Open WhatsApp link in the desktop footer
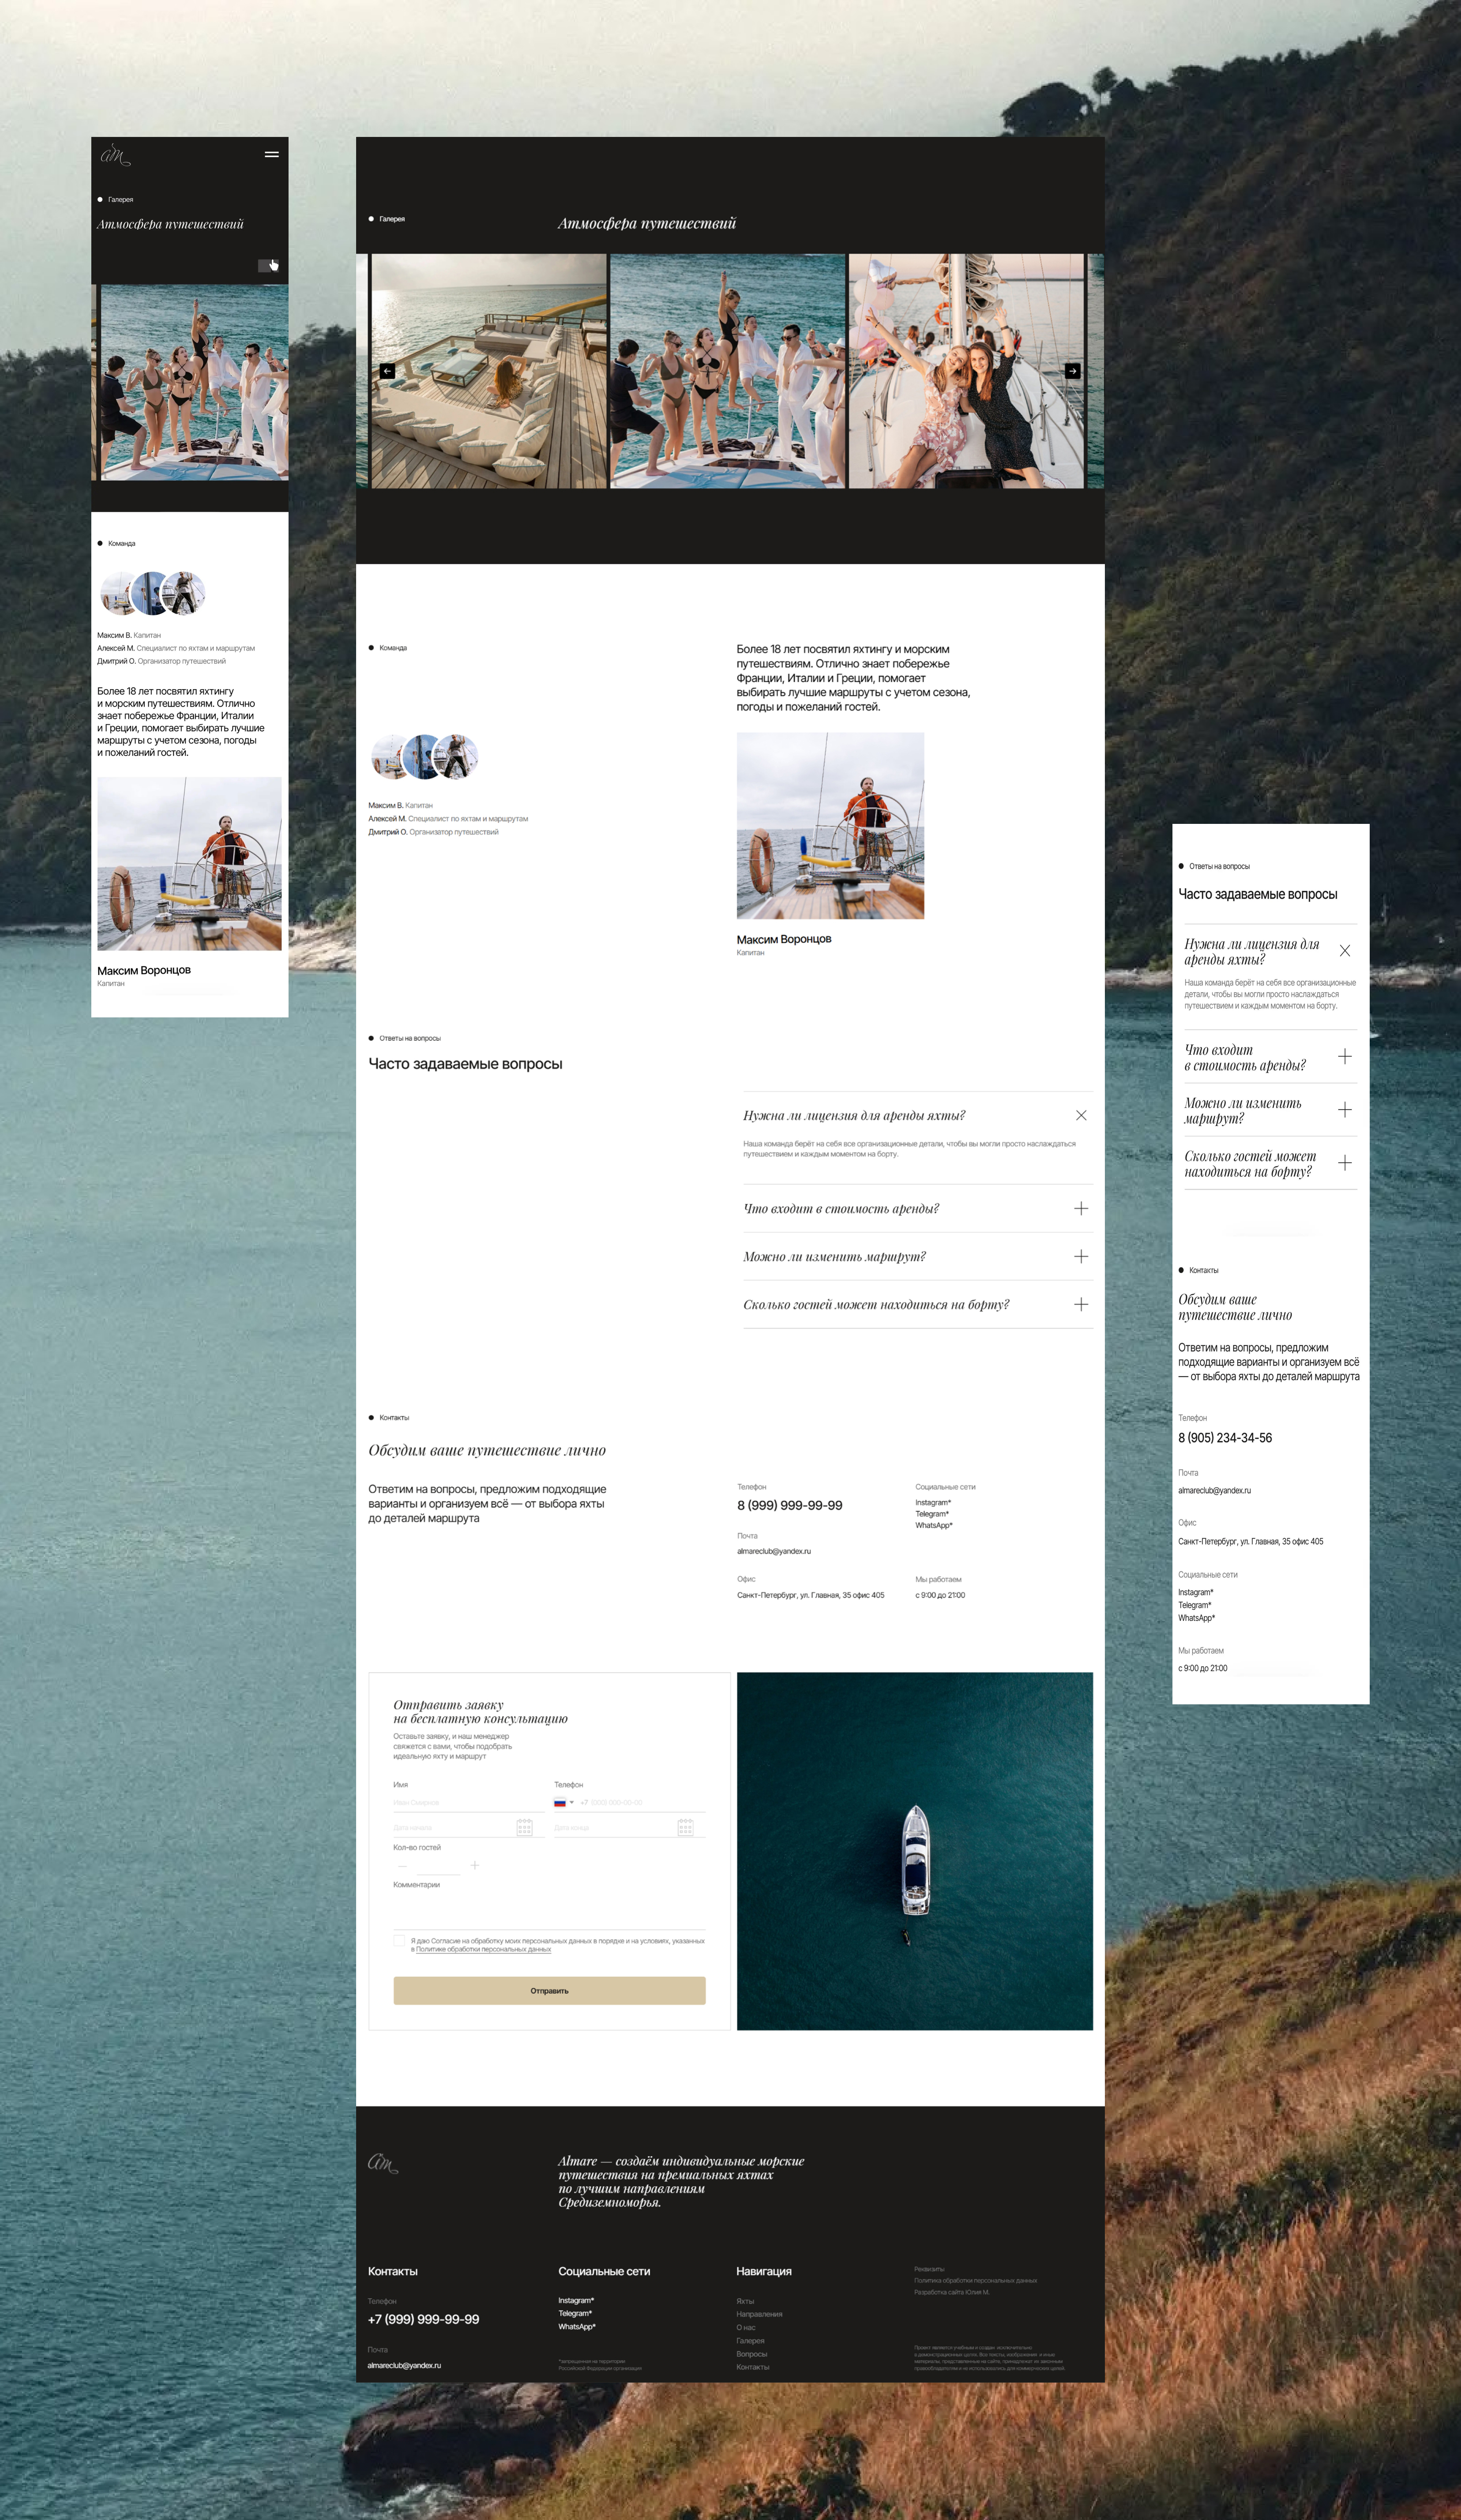Viewport: 1461px width, 2520px height. [x=577, y=2326]
